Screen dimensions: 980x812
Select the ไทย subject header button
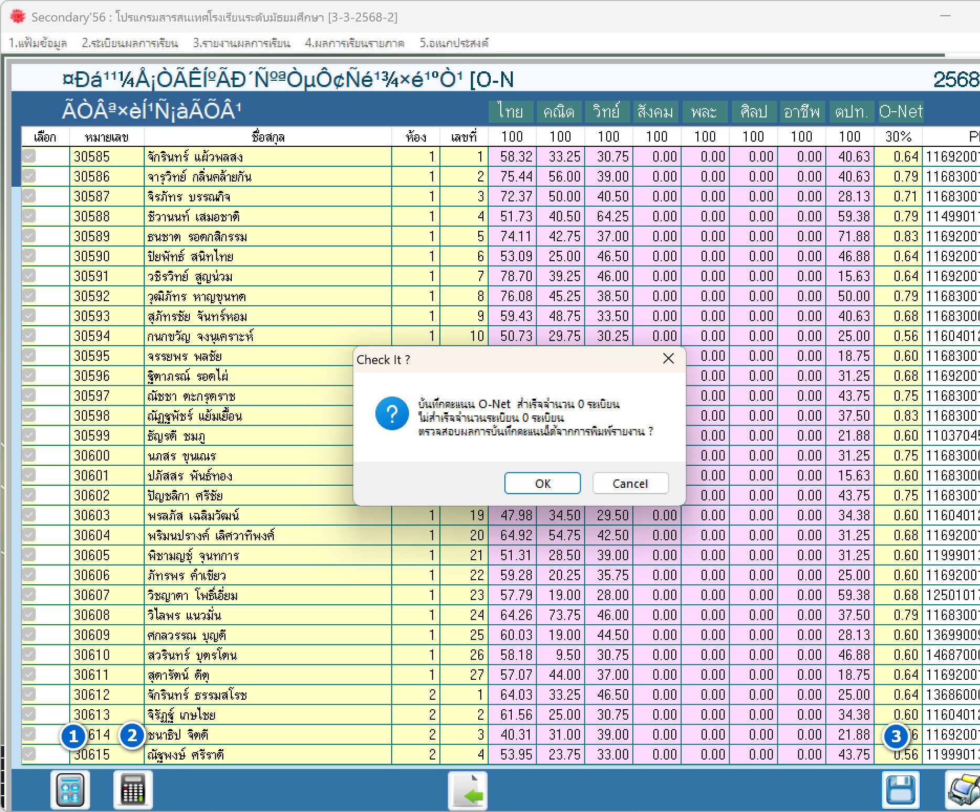pos(511,112)
